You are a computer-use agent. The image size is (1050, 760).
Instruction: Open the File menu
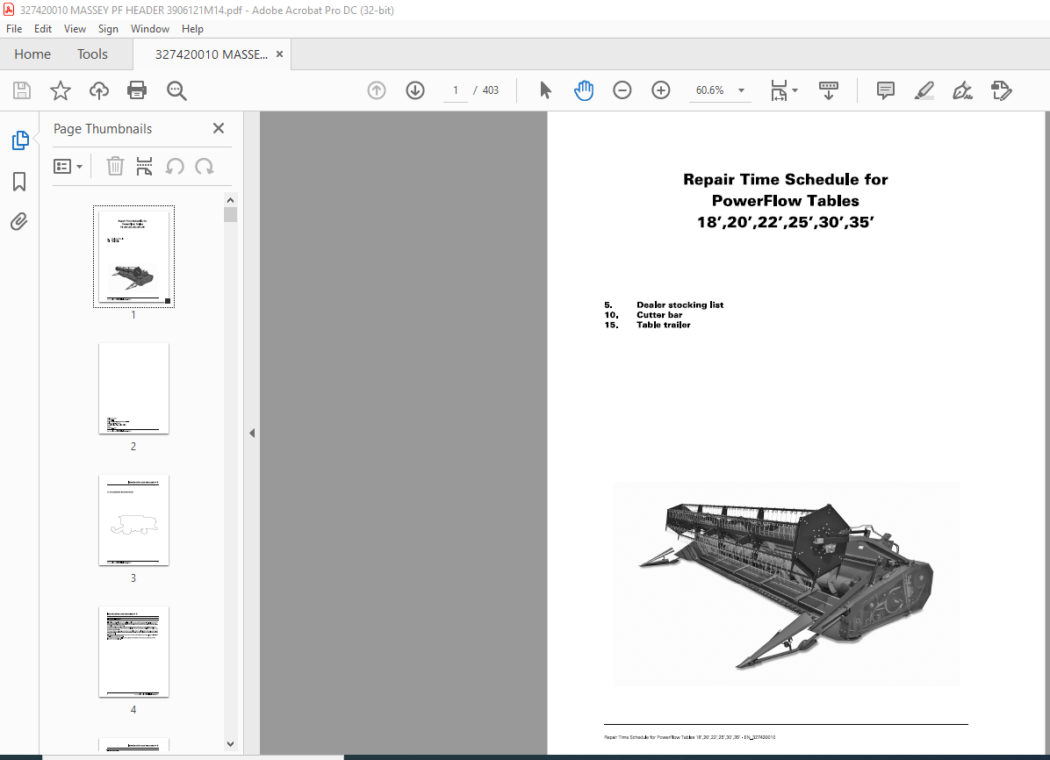coord(14,29)
